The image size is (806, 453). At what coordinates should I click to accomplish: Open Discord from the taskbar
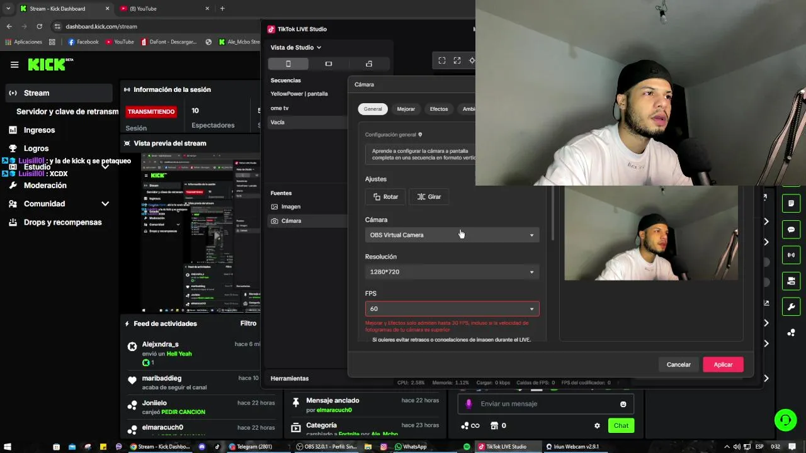201,447
